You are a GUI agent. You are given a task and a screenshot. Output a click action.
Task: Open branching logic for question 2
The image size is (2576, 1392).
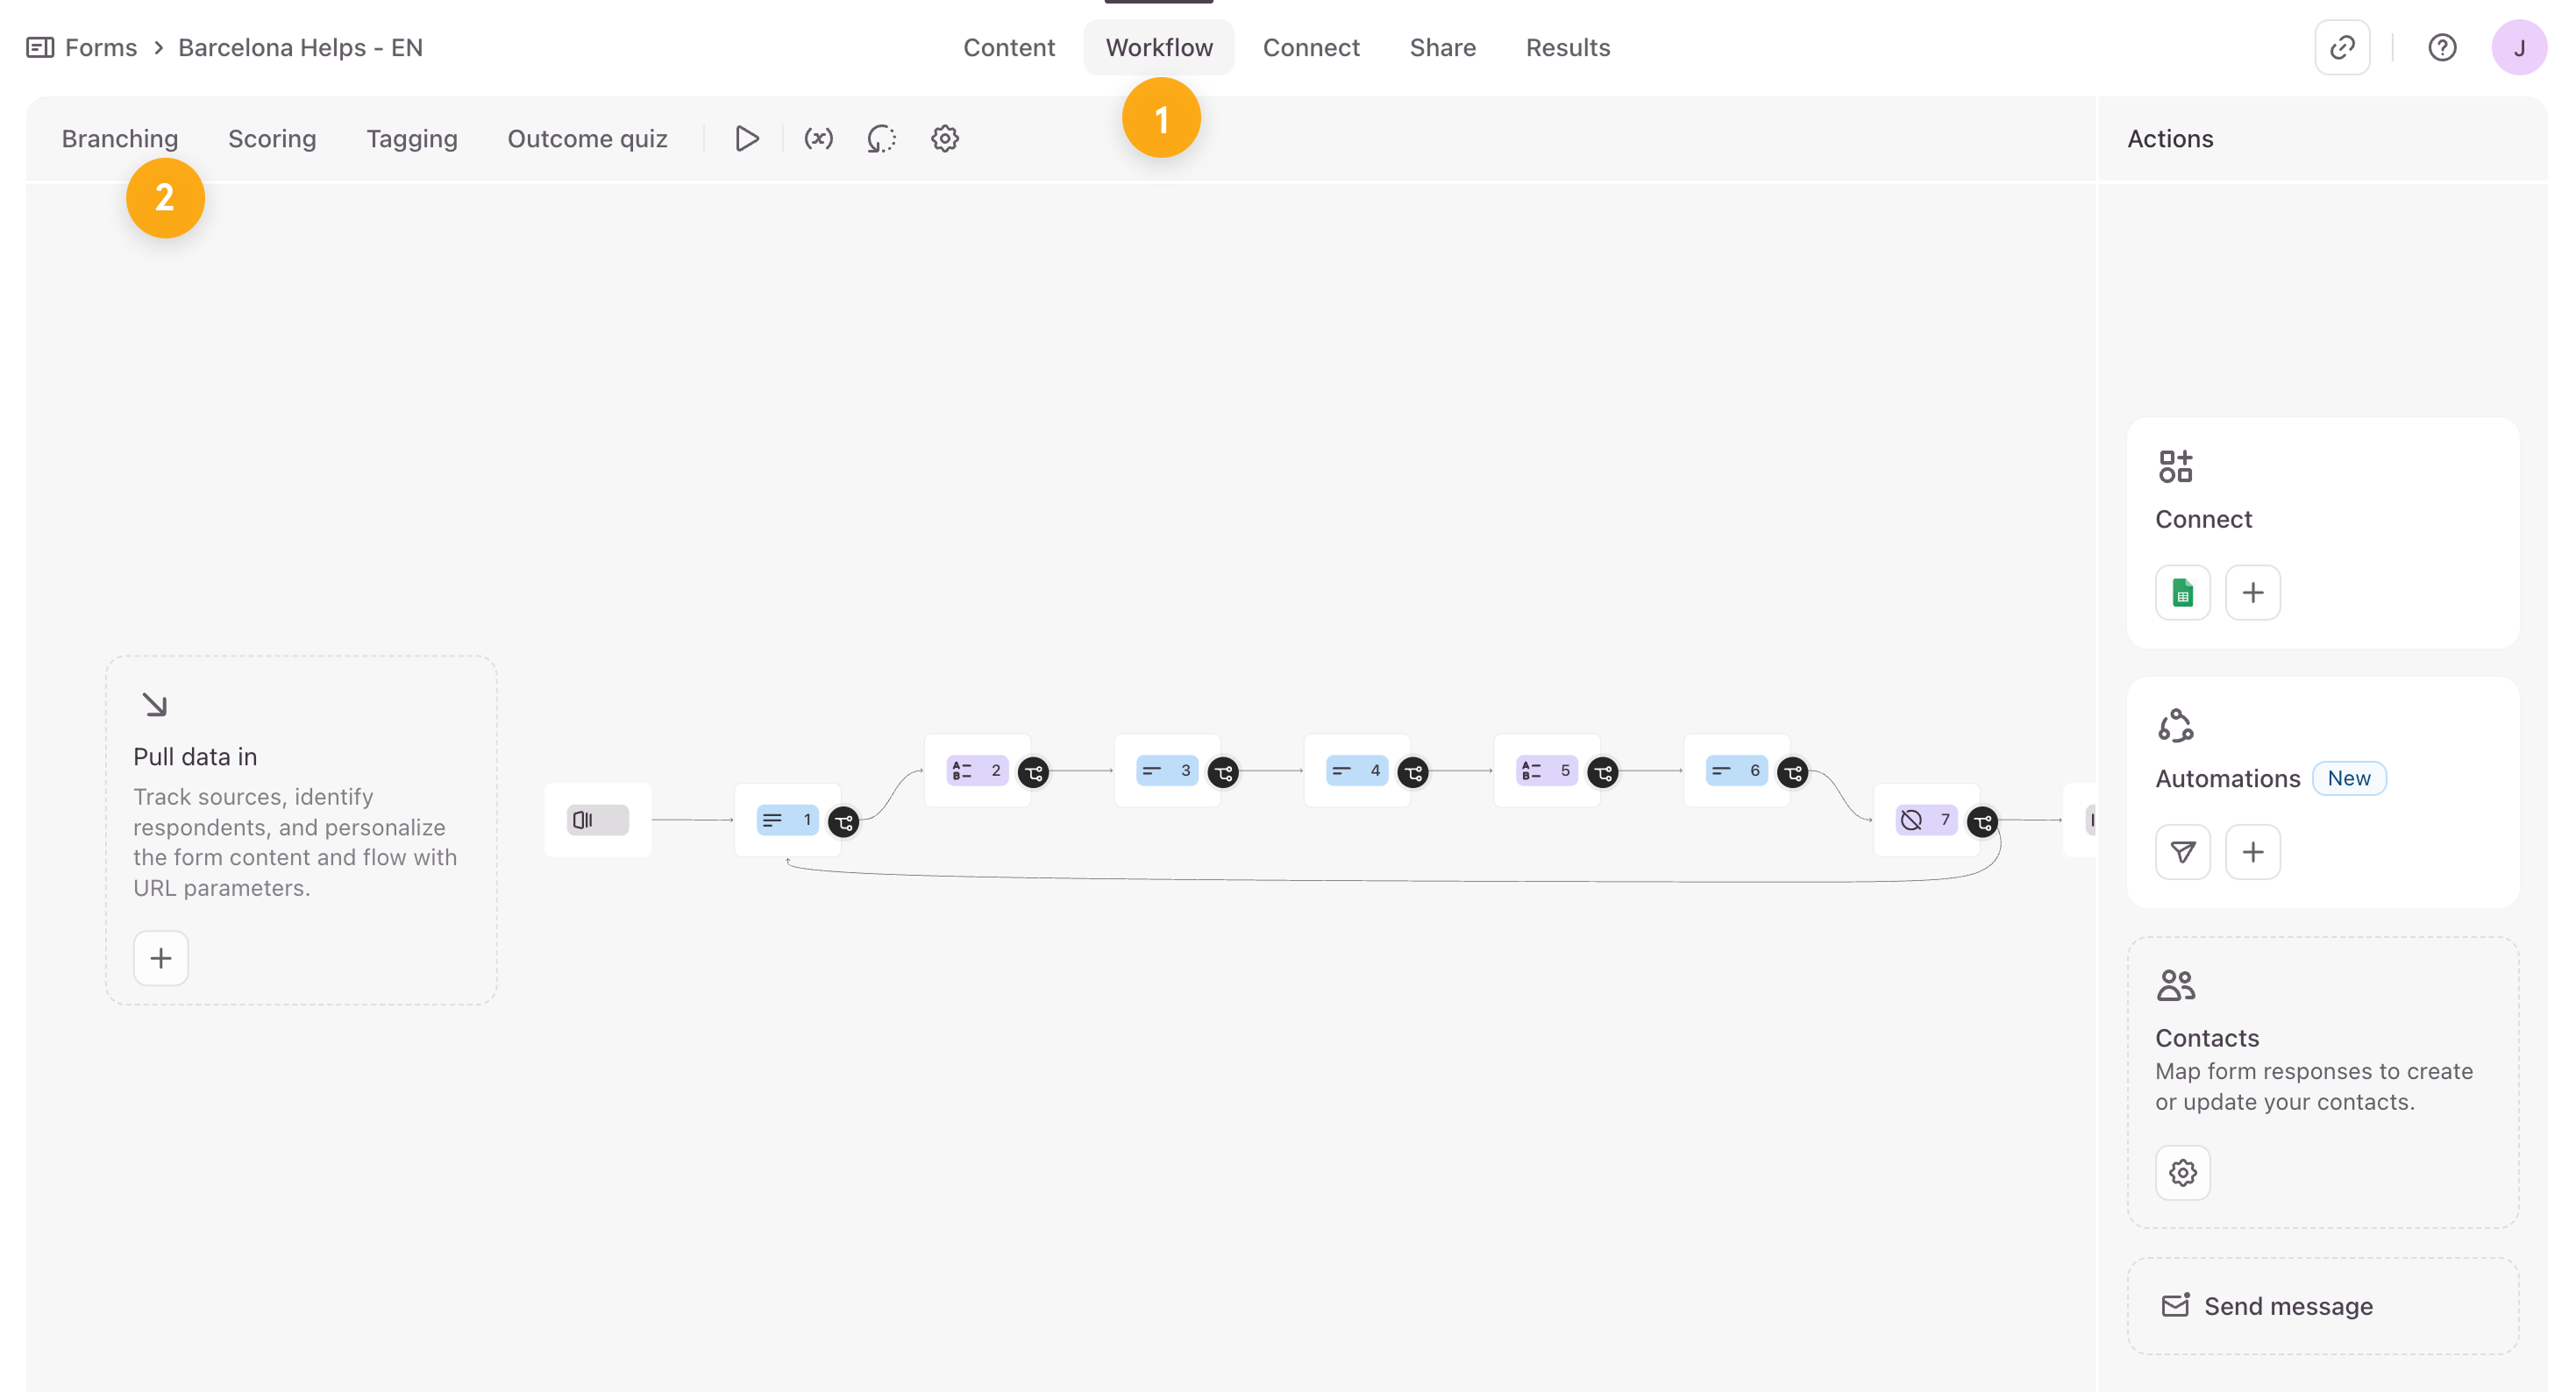[1033, 772]
